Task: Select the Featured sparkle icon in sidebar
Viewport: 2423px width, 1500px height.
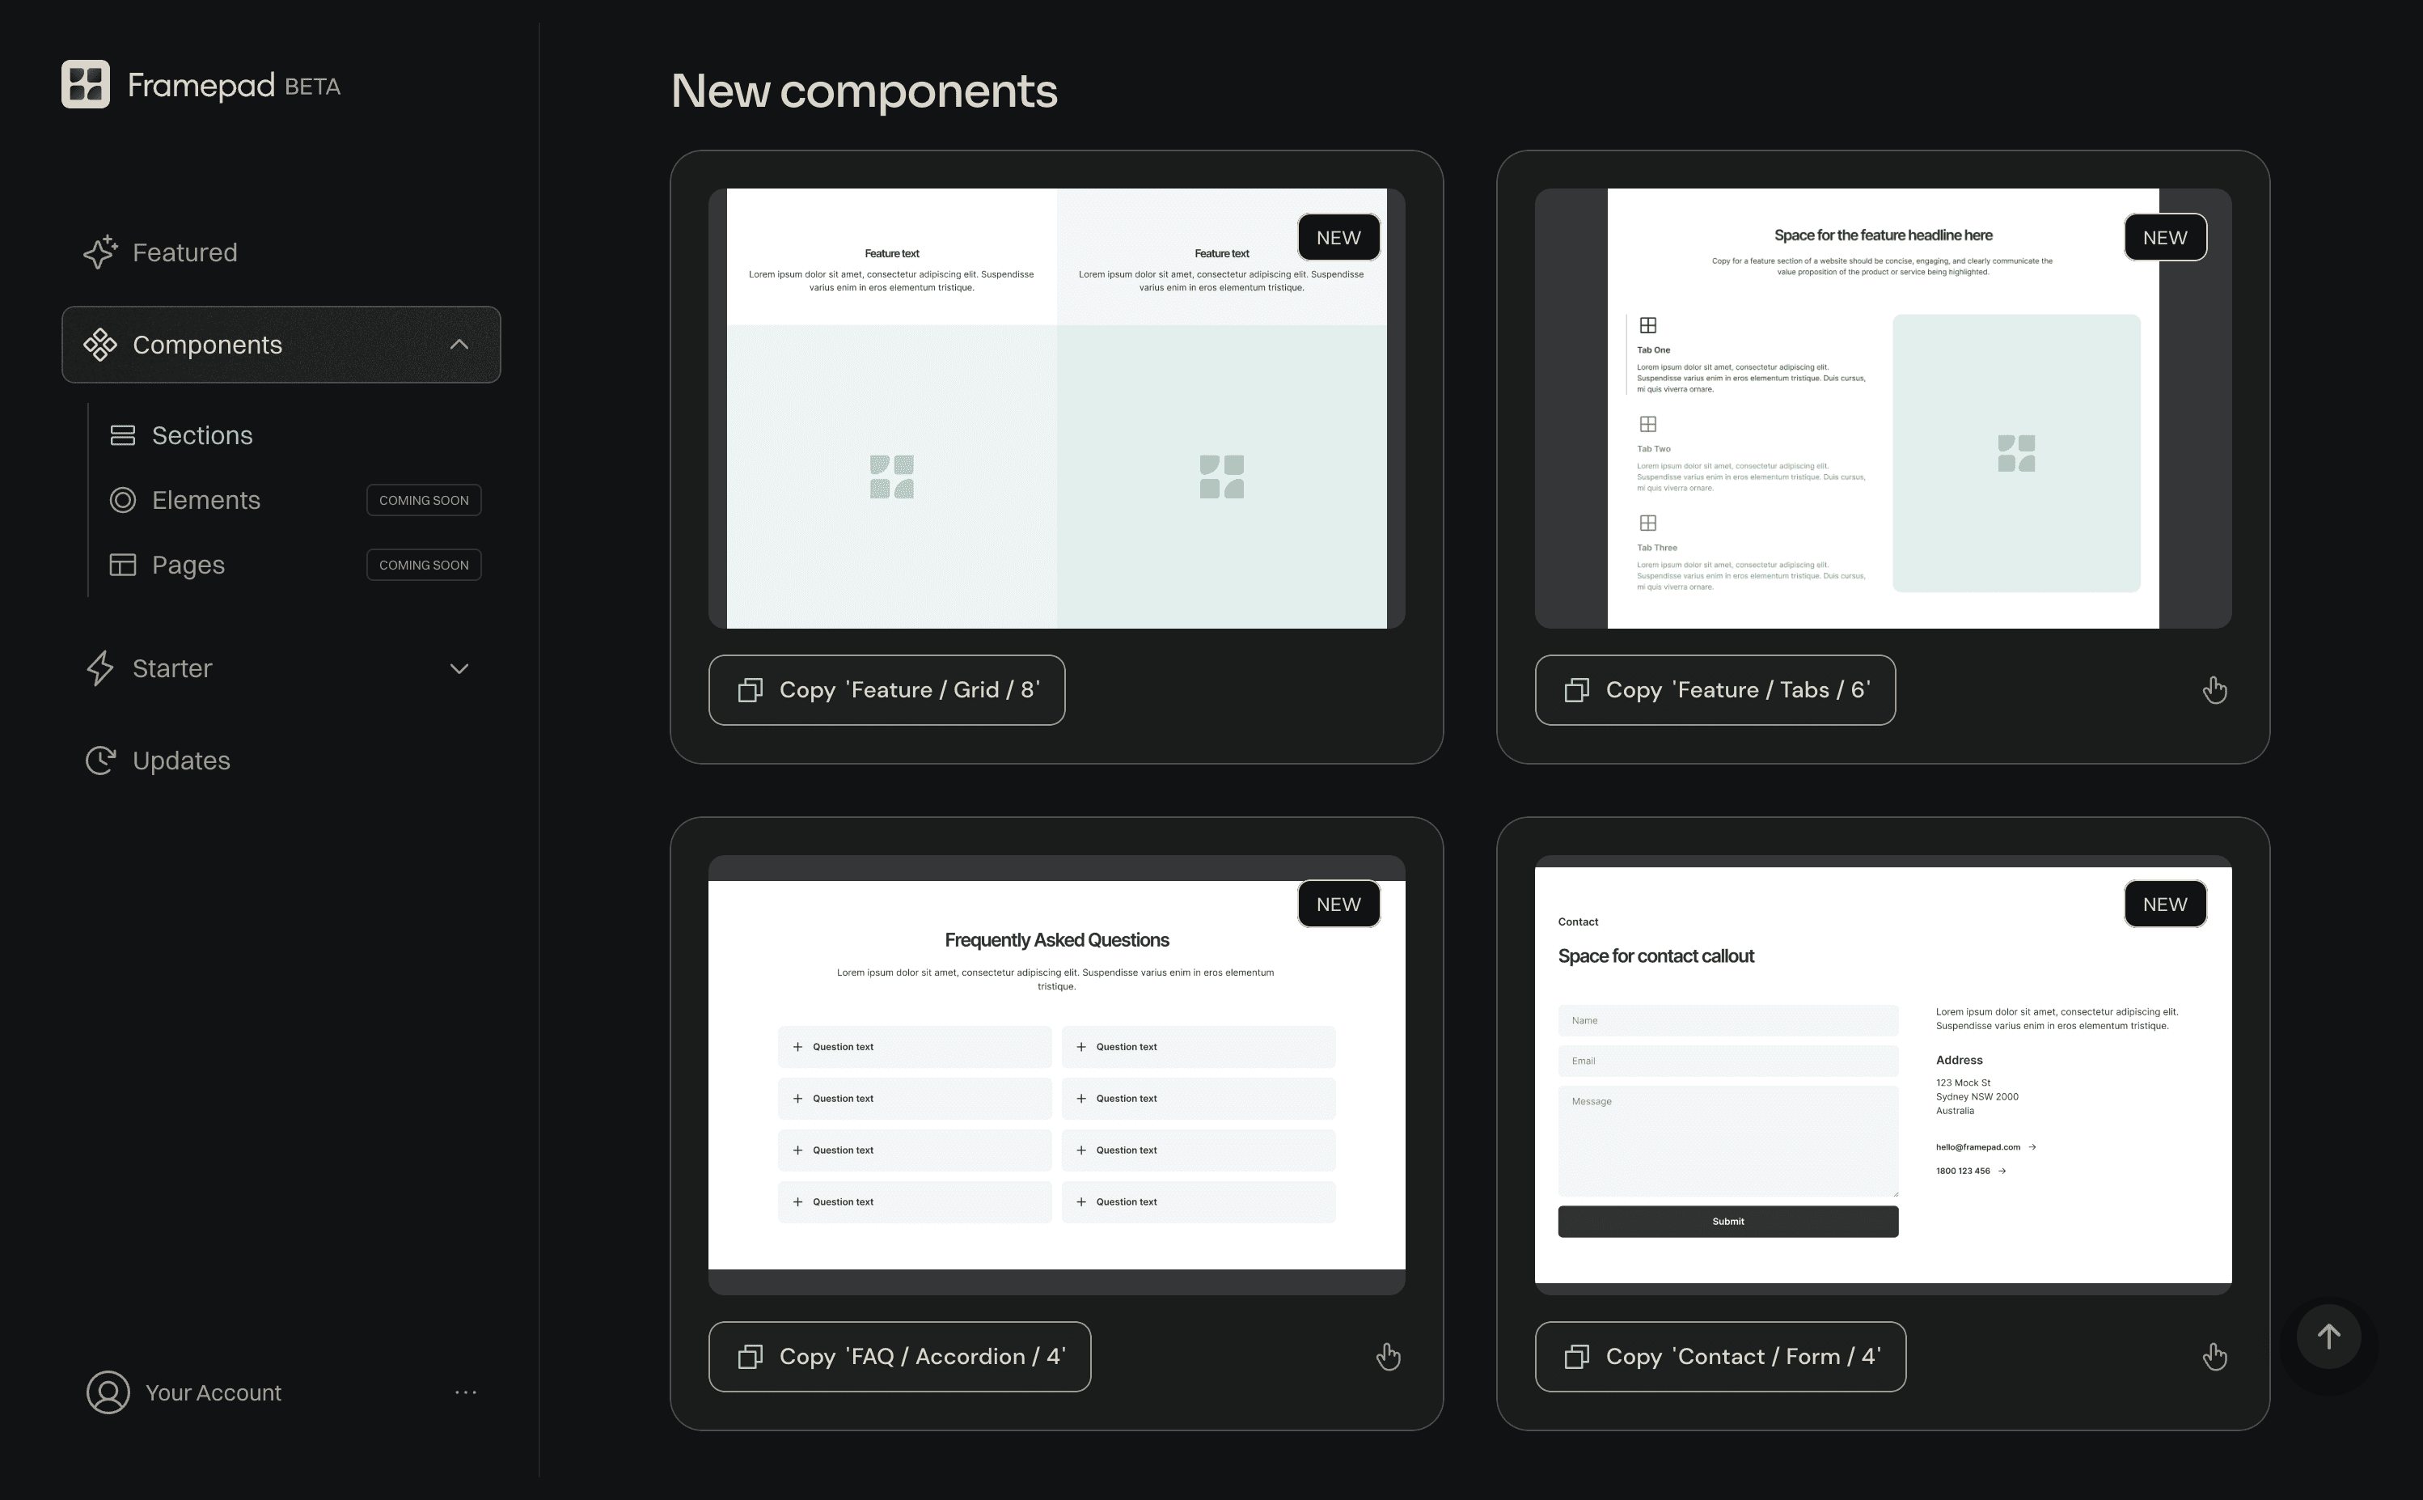Action: (100, 252)
